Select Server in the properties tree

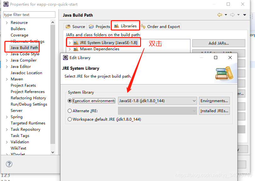click(16, 111)
